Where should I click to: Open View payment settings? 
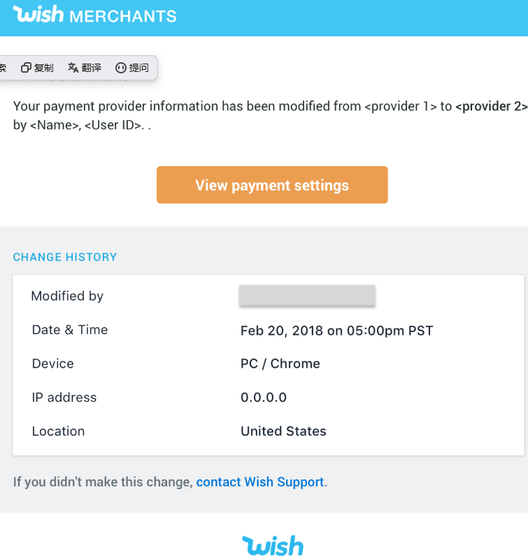(x=272, y=185)
